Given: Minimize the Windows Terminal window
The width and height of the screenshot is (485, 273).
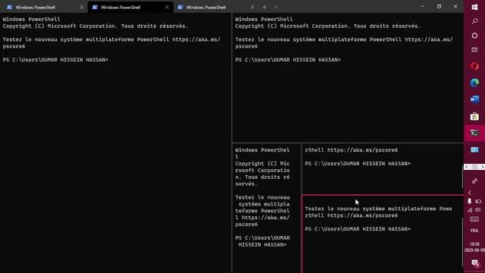Looking at the screenshot, I should point(423,7).
